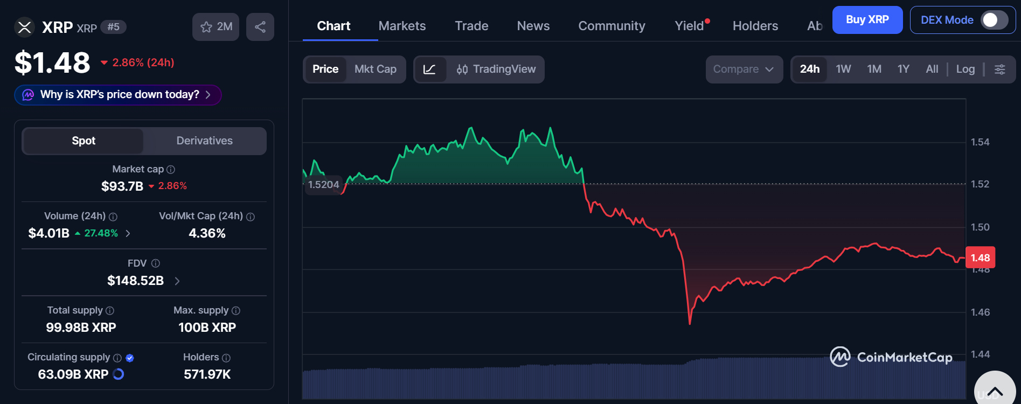Viewport: 1021px width, 404px height.
Task: Click the Market cap info icon
Action: (171, 170)
